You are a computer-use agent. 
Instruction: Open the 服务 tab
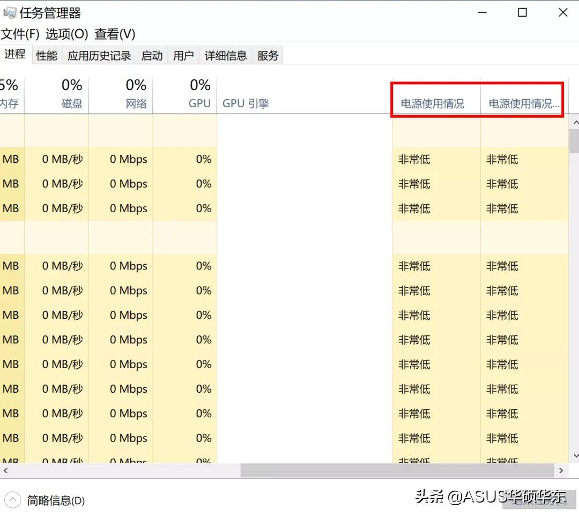268,55
